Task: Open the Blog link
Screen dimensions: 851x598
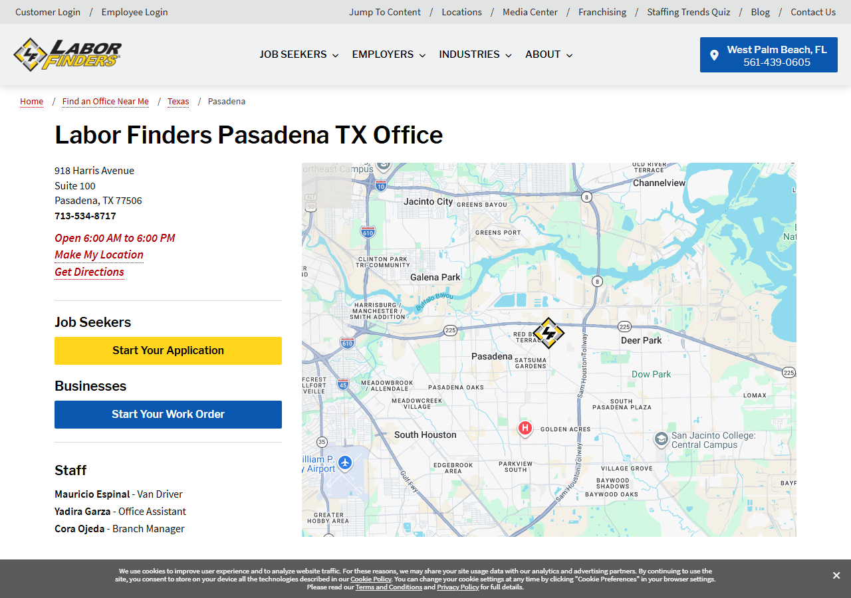Action: (761, 12)
